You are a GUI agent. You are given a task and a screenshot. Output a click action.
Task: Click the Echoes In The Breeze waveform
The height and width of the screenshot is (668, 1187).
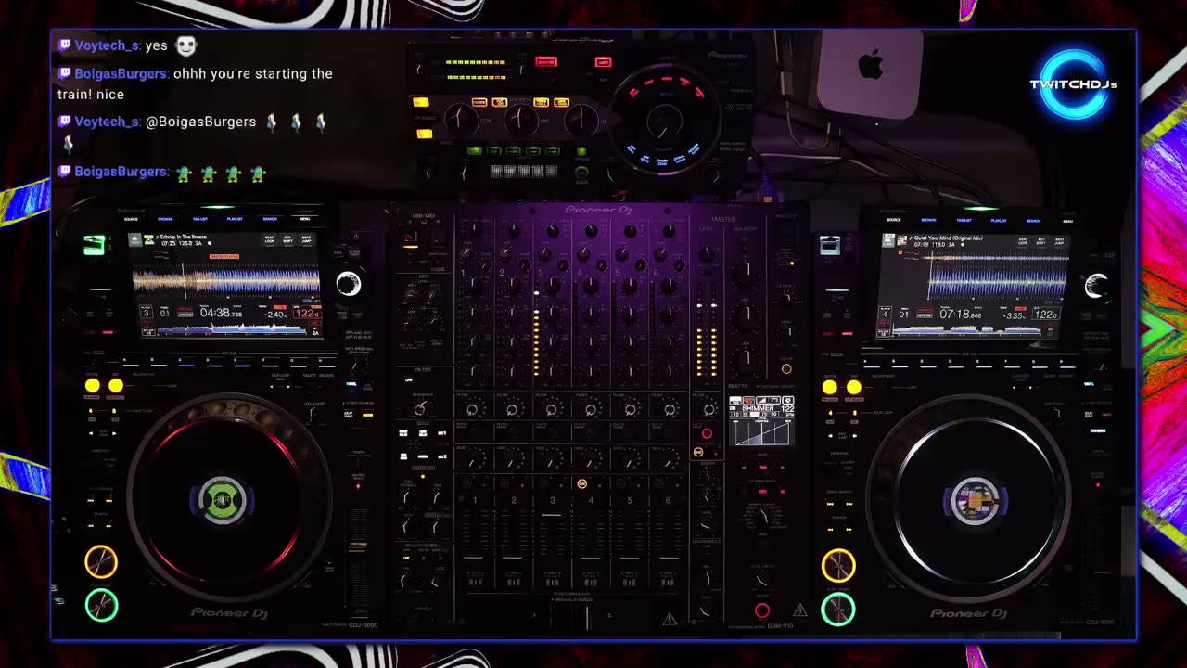[225, 280]
